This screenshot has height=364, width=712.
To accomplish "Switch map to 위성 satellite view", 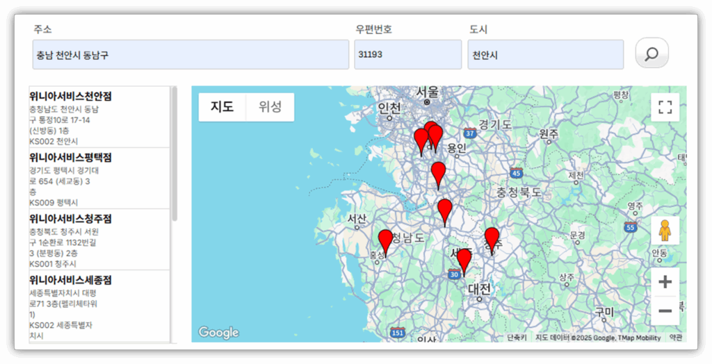I will point(270,107).
